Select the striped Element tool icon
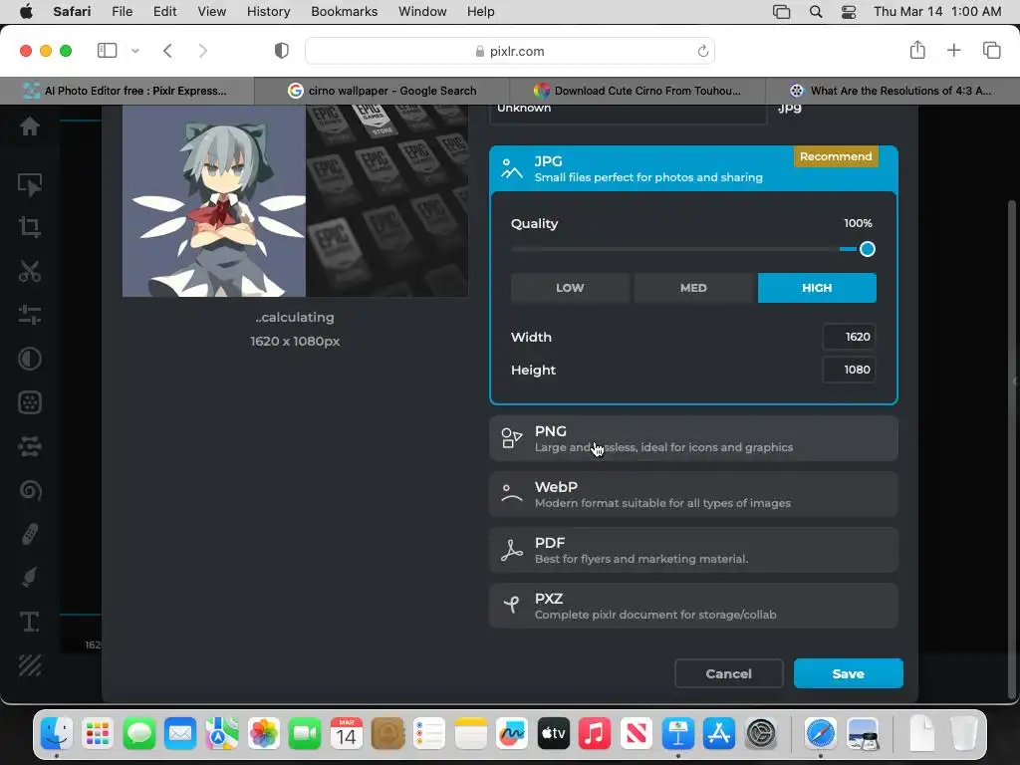Screen dimensions: 1020x765 tap(29, 665)
